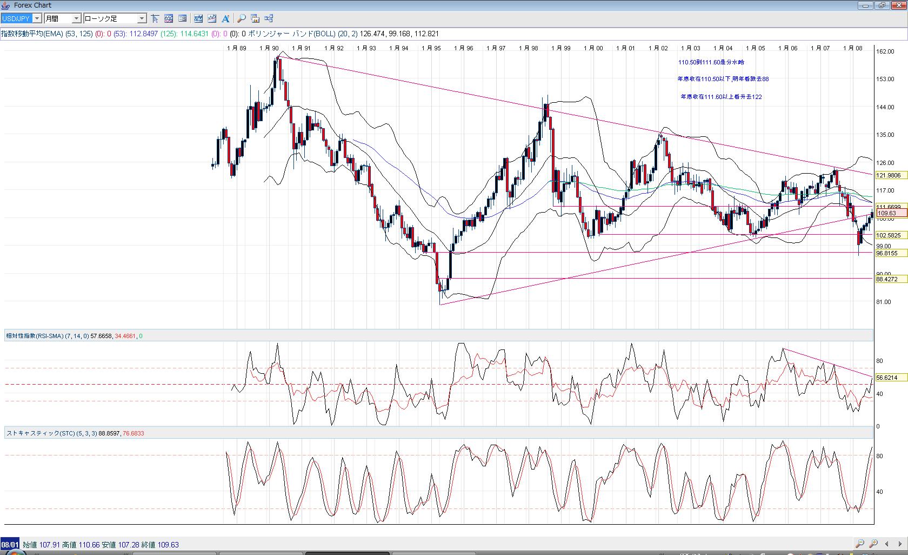Viewport: 908px width, 555px height.
Task: Open the ローソク足 chart type dropdown
Action: coord(142,18)
